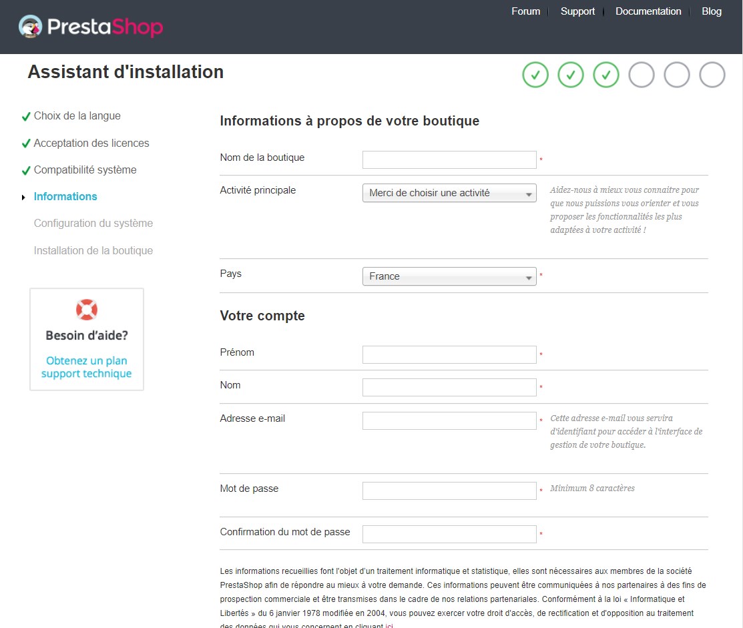This screenshot has height=628, width=743.
Task: Focus the Mot de passe field
Action: [449, 491]
